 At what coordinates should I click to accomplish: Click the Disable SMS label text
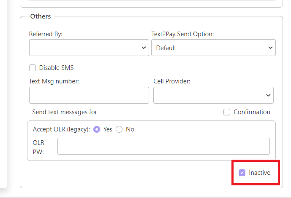(57, 68)
